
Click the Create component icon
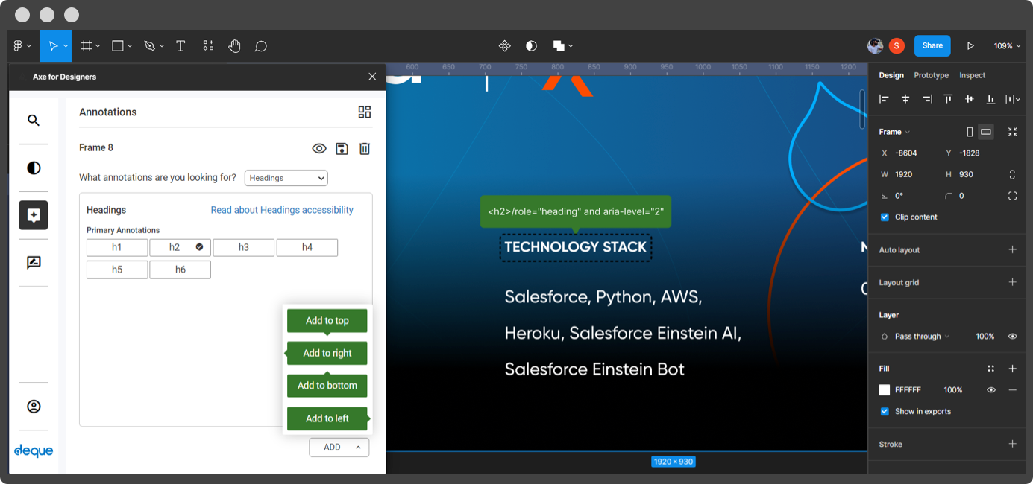[x=505, y=46]
